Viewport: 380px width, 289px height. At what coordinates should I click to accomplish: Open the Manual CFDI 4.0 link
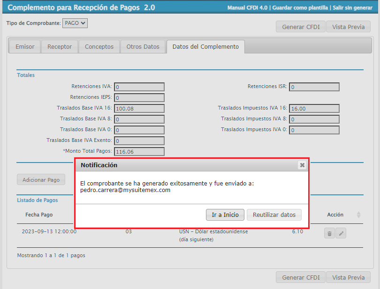coord(248,8)
